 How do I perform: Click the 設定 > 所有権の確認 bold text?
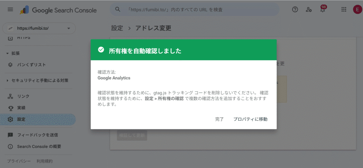(165, 98)
